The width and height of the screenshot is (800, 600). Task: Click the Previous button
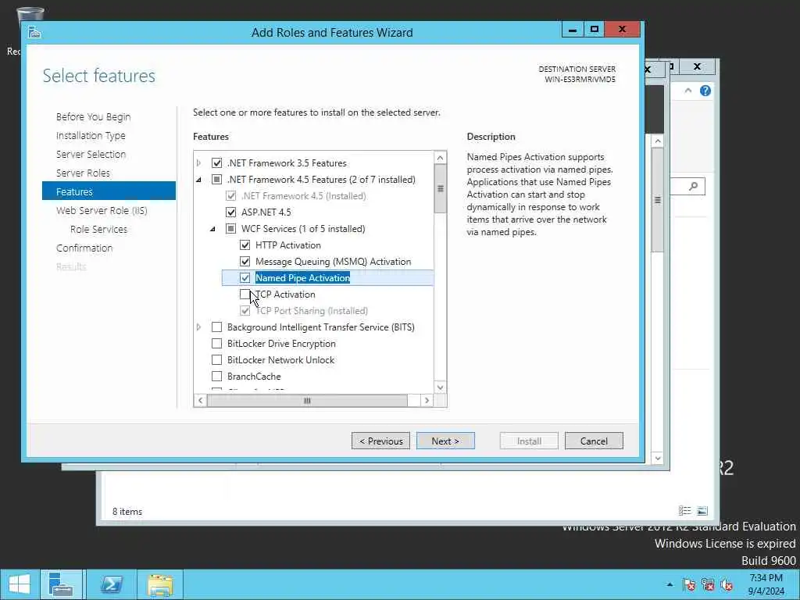point(380,441)
